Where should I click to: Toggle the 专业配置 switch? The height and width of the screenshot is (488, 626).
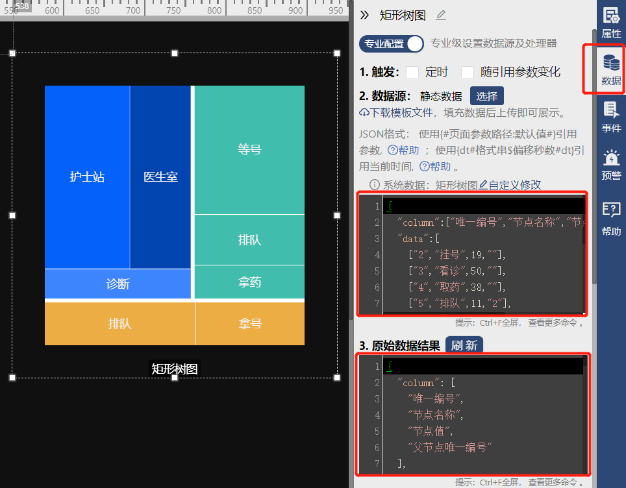click(391, 43)
